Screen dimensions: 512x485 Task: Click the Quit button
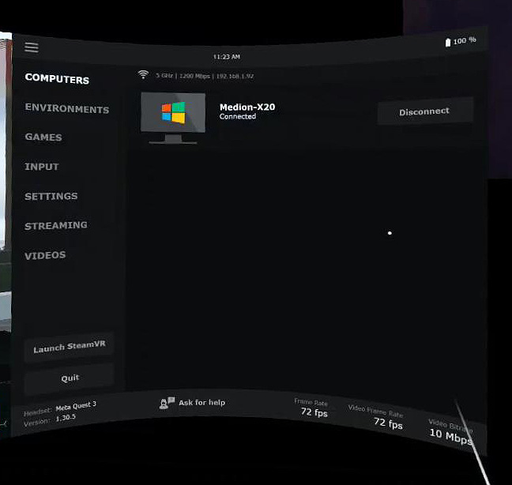click(x=70, y=378)
